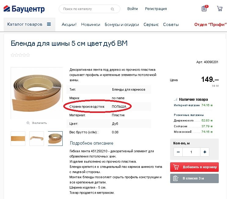Click the quantity input field
This screenshot has width=227, height=199.
click(191, 152)
